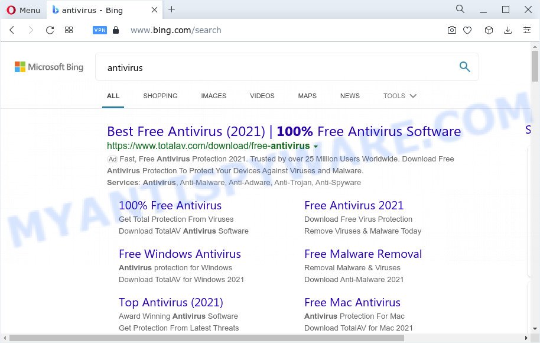Open Free Antivirus 2021 sitelink
This screenshot has width=540, height=343.
pyautogui.click(x=354, y=205)
